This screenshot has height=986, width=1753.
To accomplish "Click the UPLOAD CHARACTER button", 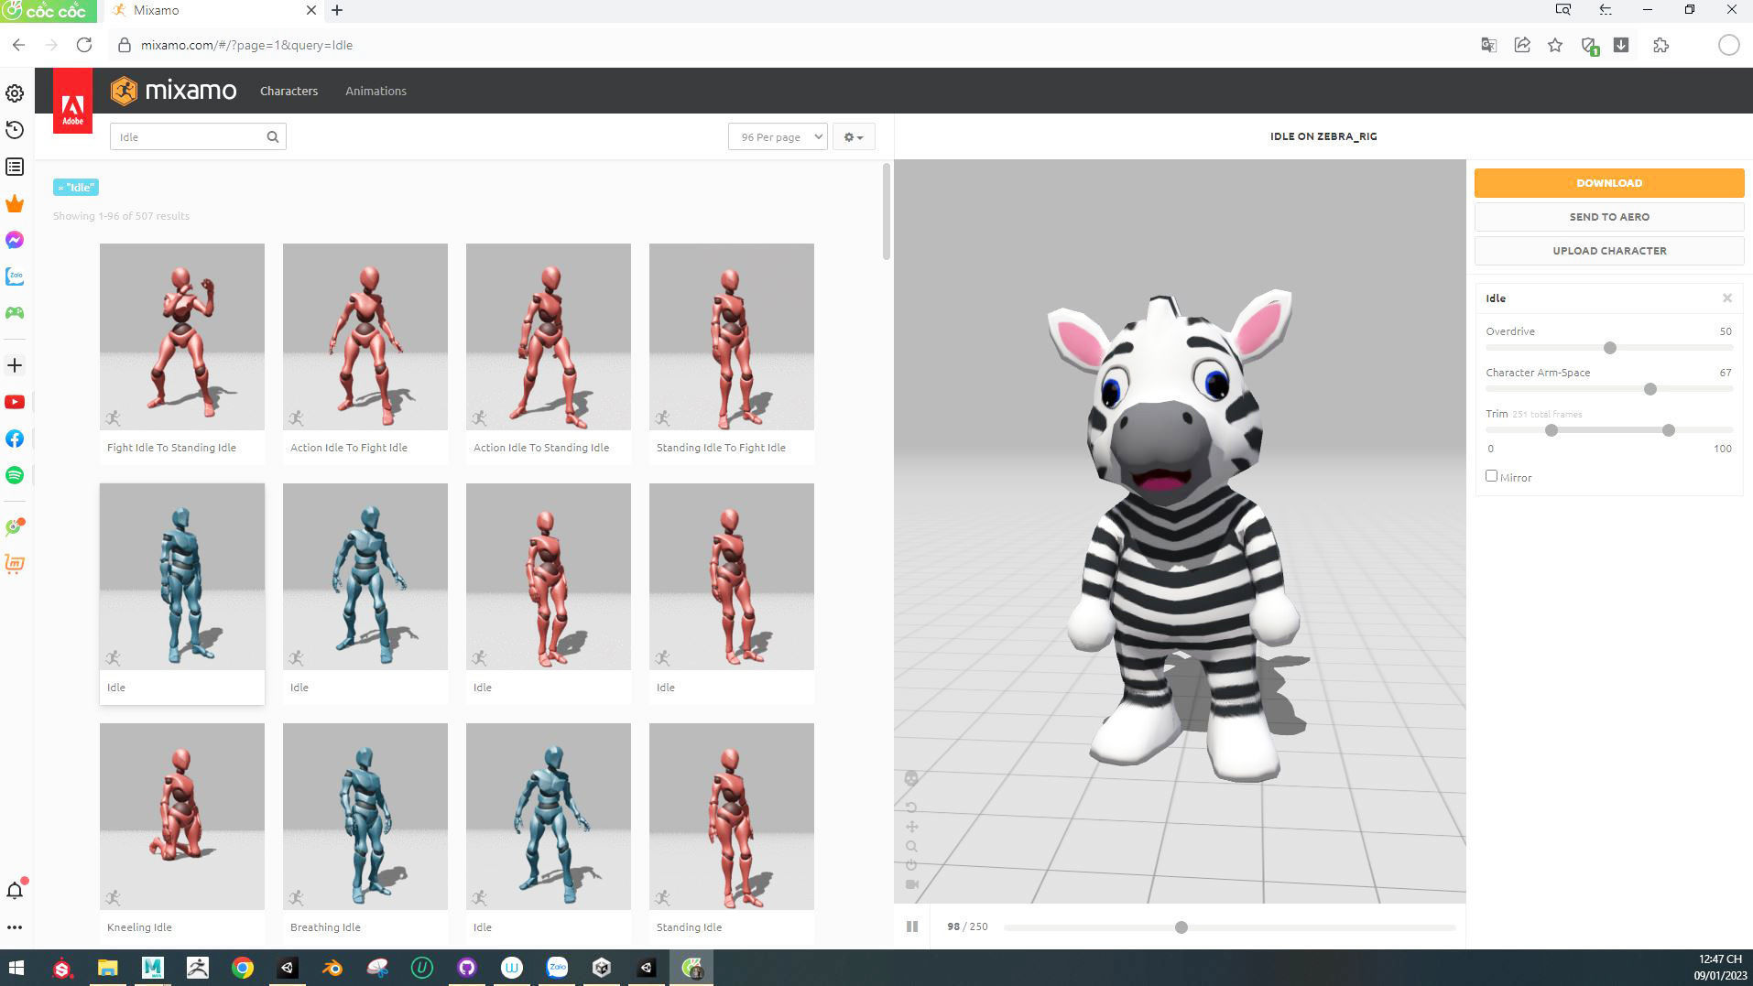I will click(x=1609, y=251).
